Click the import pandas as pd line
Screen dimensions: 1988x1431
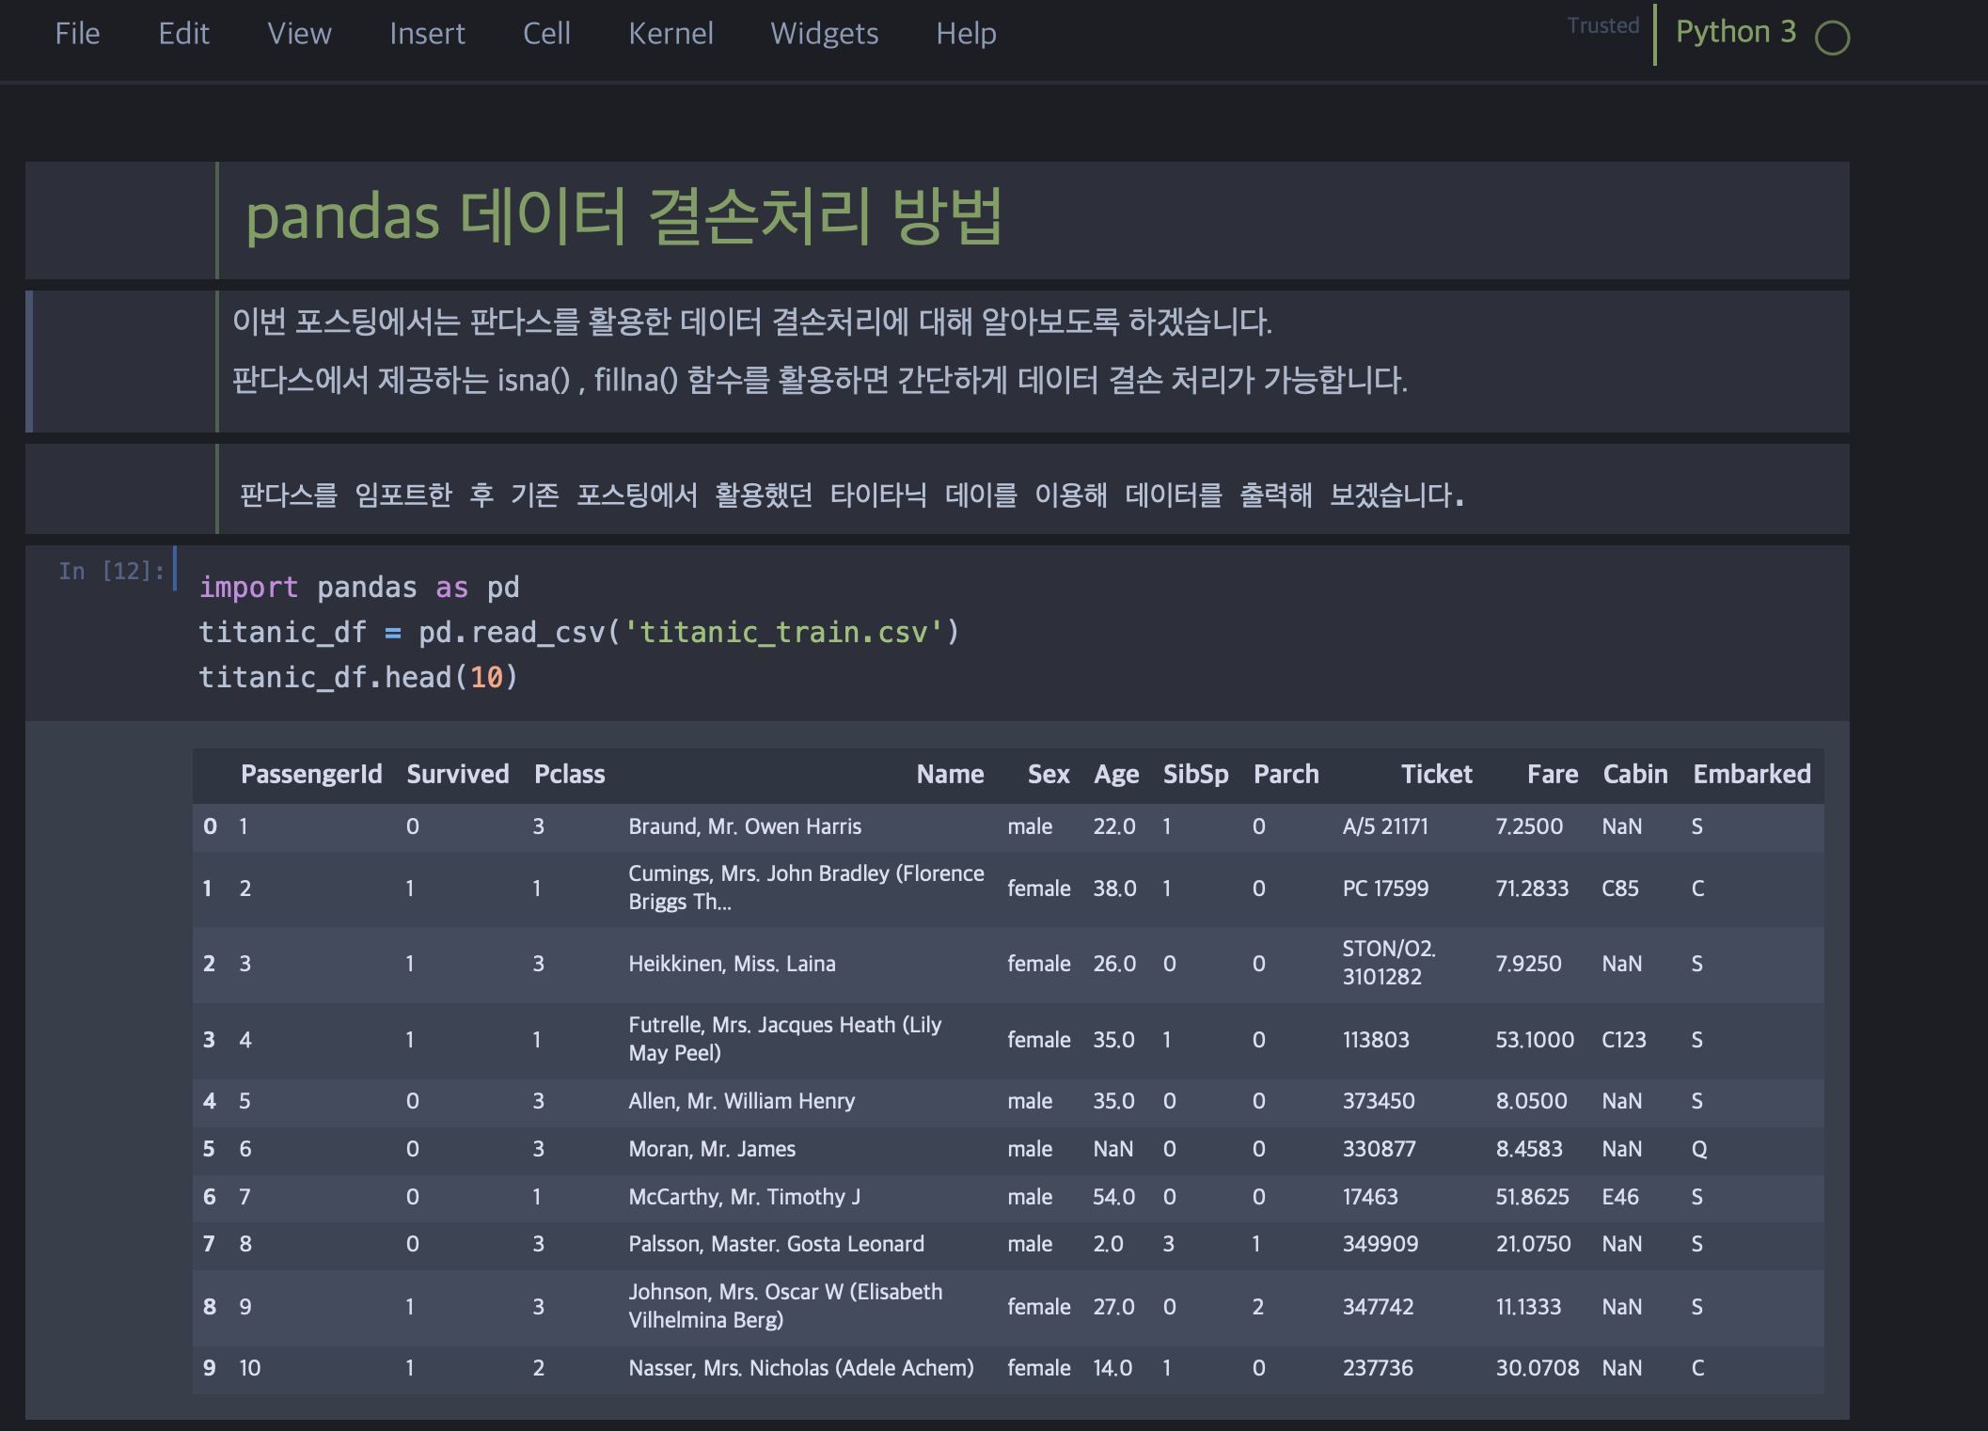click(x=358, y=588)
